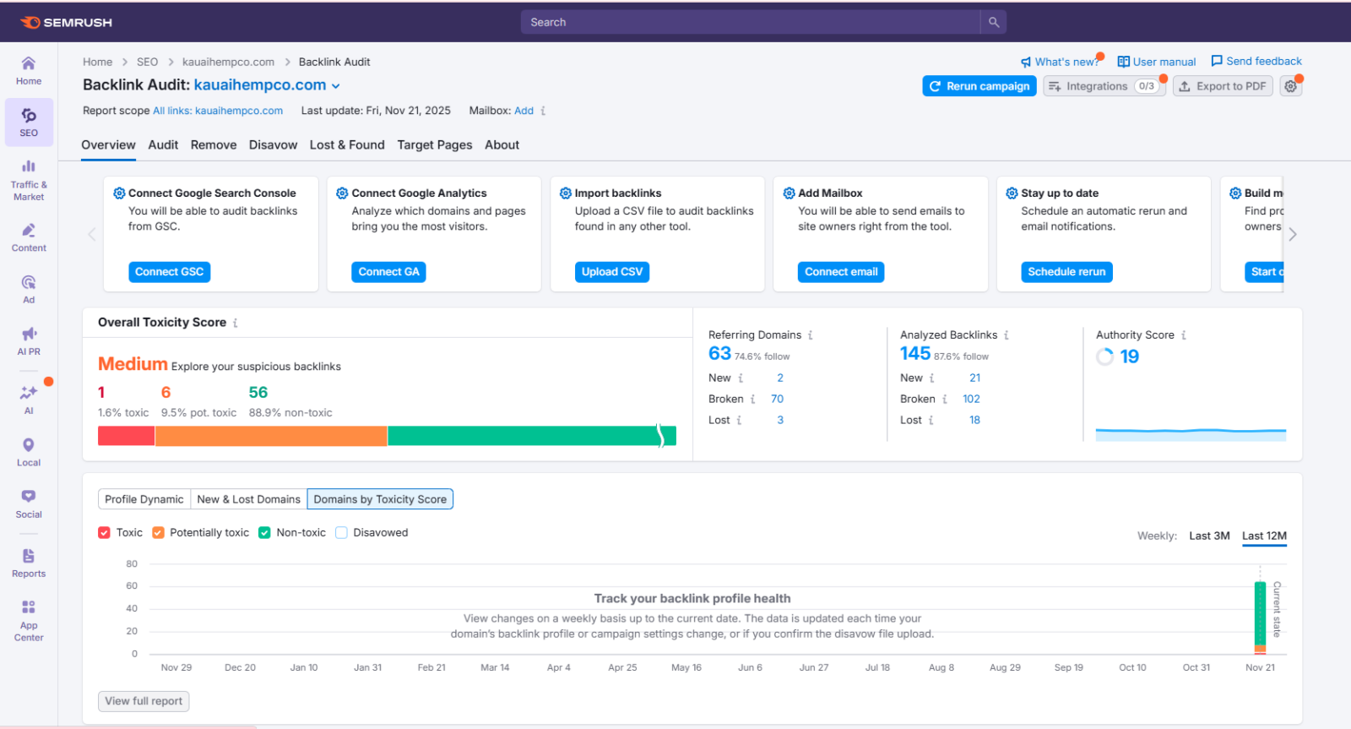Image resolution: width=1351 pixels, height=729 pixels.
Task: Click the Upload CSV button
Action: [612, 272]
